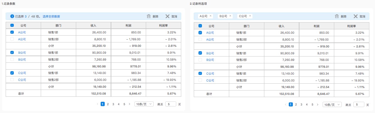Image resolution: width=375 pixels, height=113 pixels.
Task: Open C公司 link of 销售2部 row in 记录所选项
Action: 210,81
